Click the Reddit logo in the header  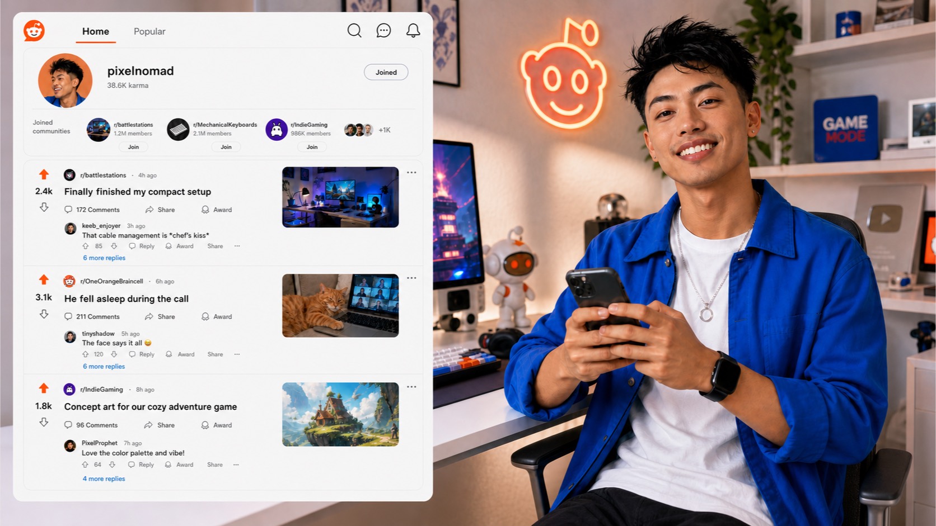(x=34, y=31)
